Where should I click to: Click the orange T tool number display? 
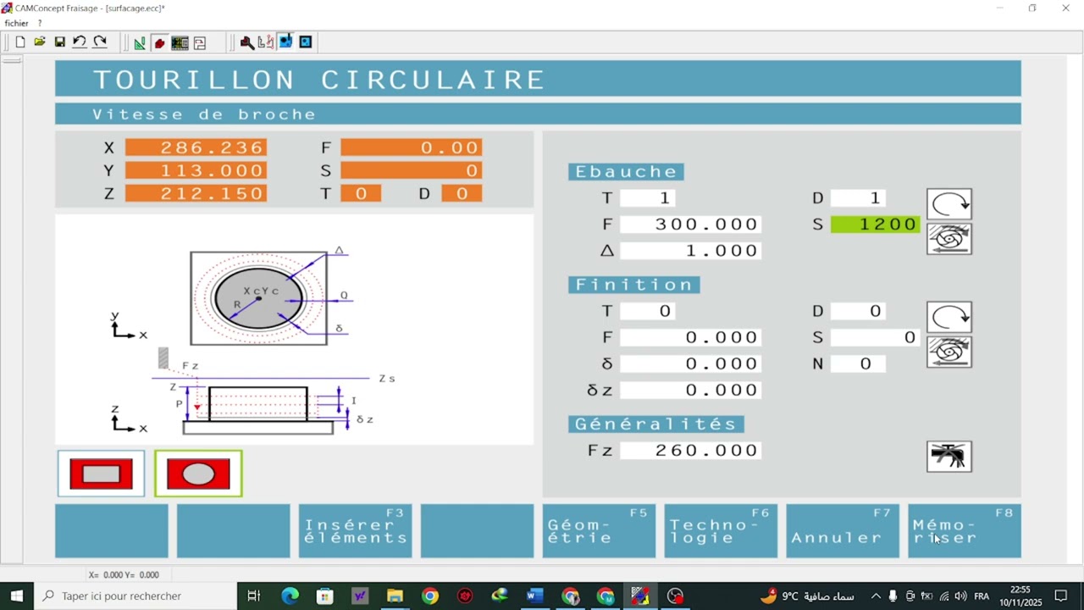[361, 194]
